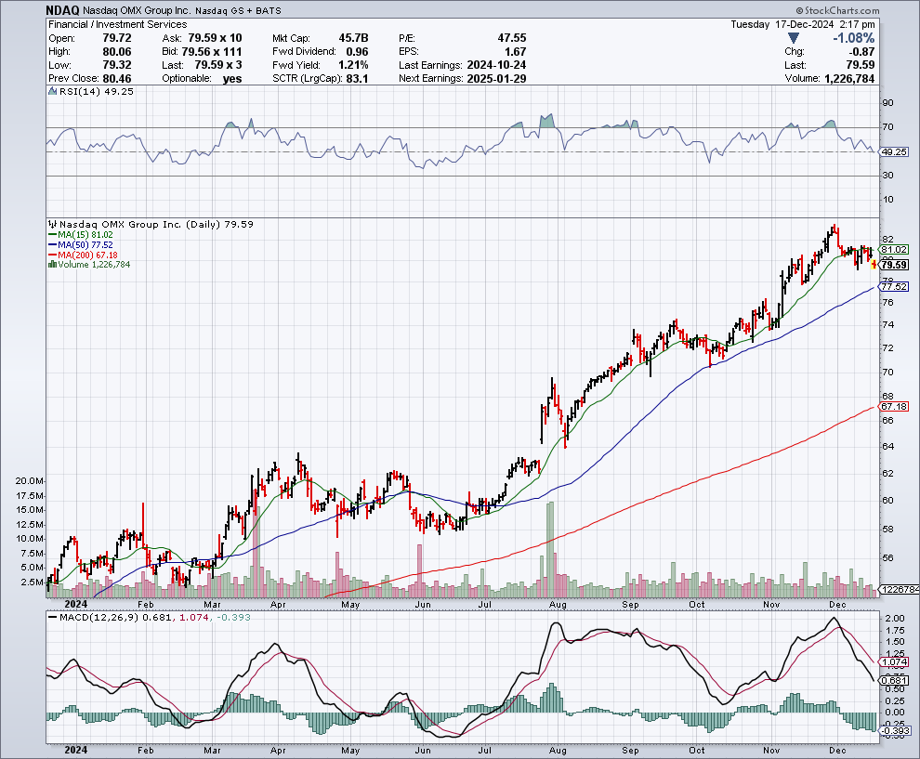The image size is (920, 759).
Task: Click the 67.18 MA(200) price tag
Action: (894, 407)
